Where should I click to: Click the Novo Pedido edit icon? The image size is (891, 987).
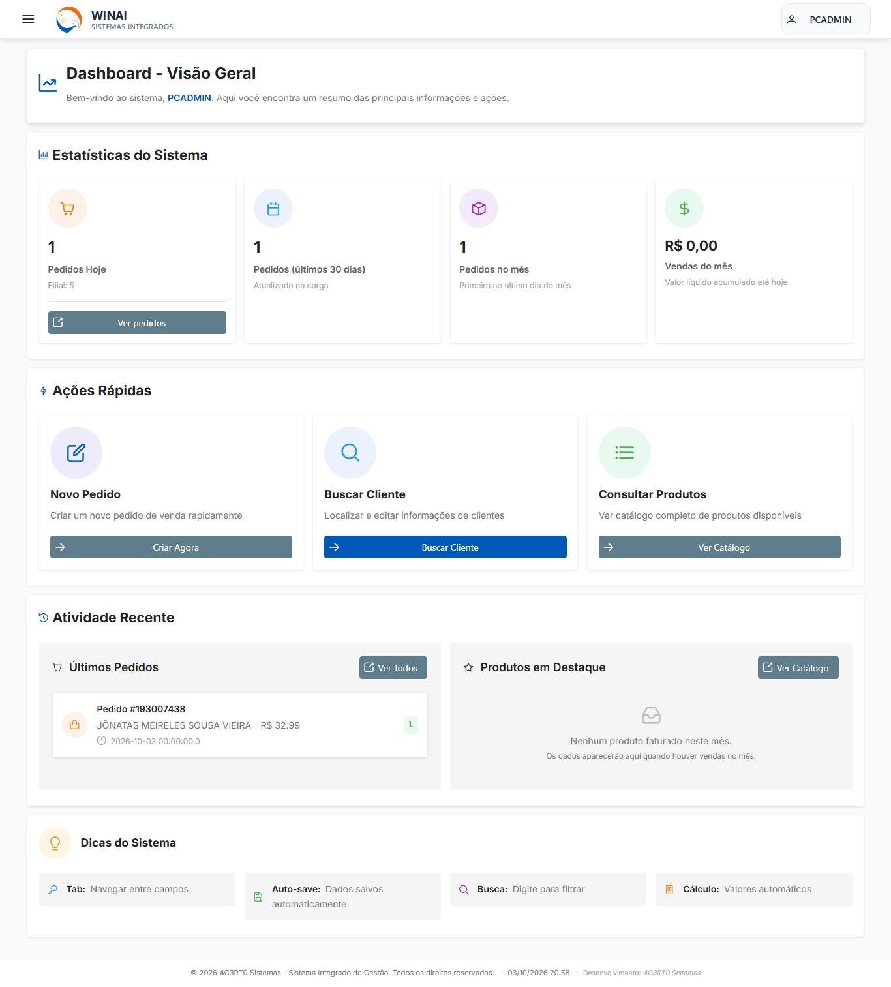coord(76,453)
